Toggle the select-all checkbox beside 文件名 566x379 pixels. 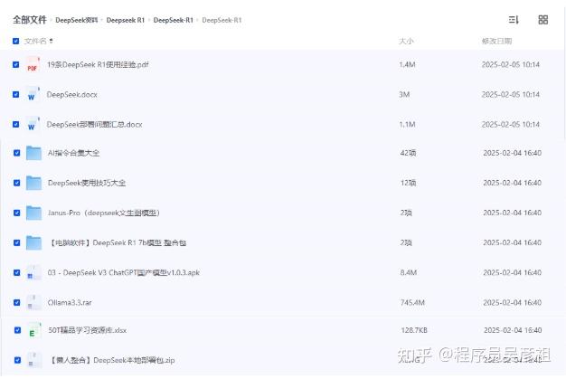click(x=15, y=41)
